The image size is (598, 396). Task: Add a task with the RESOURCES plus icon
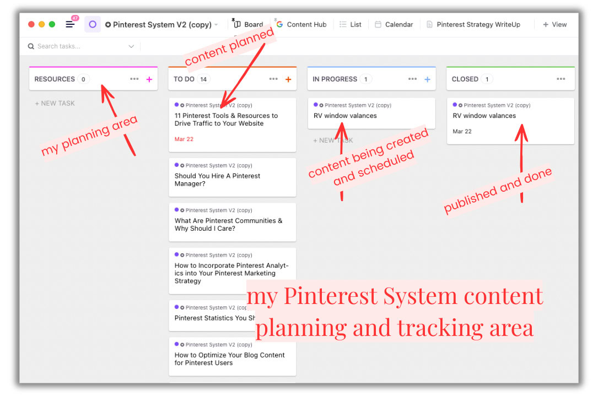click(149, 79)
